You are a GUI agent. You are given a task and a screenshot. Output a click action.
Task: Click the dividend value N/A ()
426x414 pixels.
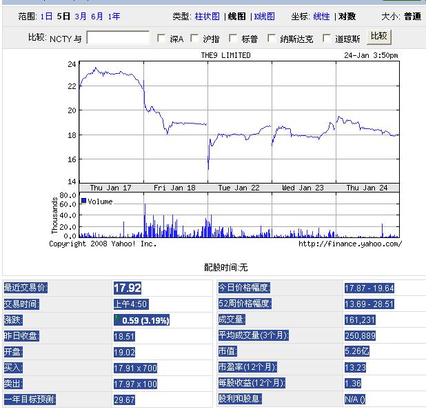pos(355,400)
